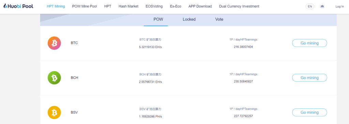Viewport: 349px width, 124px height.
Task: Click the BSV row 1P/dayHPTearnings label
Action: (x=243, y=109)
